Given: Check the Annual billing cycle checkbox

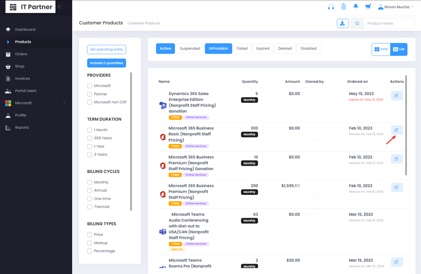Looking at the screenshot, I should point(90,191).
